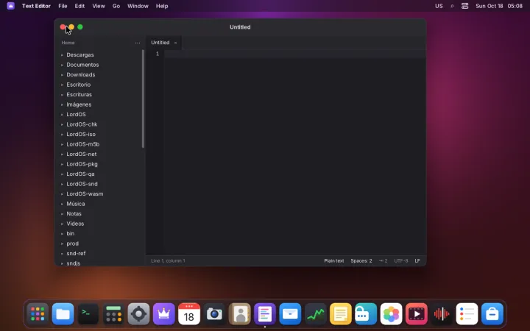
Task: Open Calculator from the dock
Action: (113, 314)
